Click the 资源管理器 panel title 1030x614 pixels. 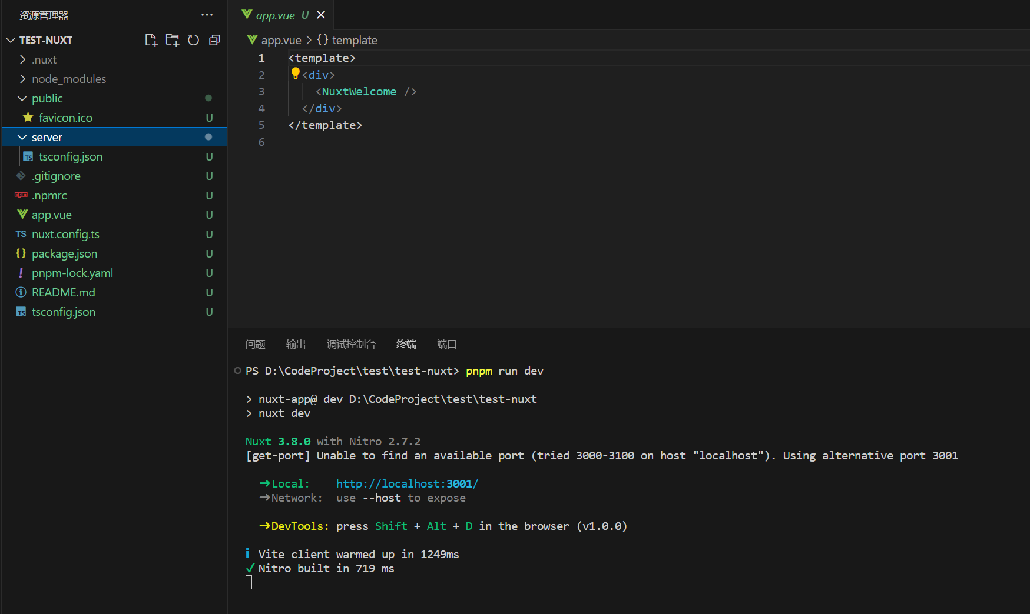(x=44, y=15)
